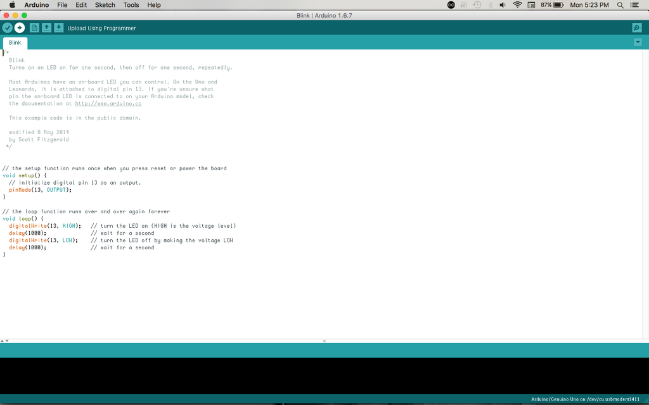The image size is (649, 405).
Task: Click the Verify checkmark button
Action: pos(8,28)
